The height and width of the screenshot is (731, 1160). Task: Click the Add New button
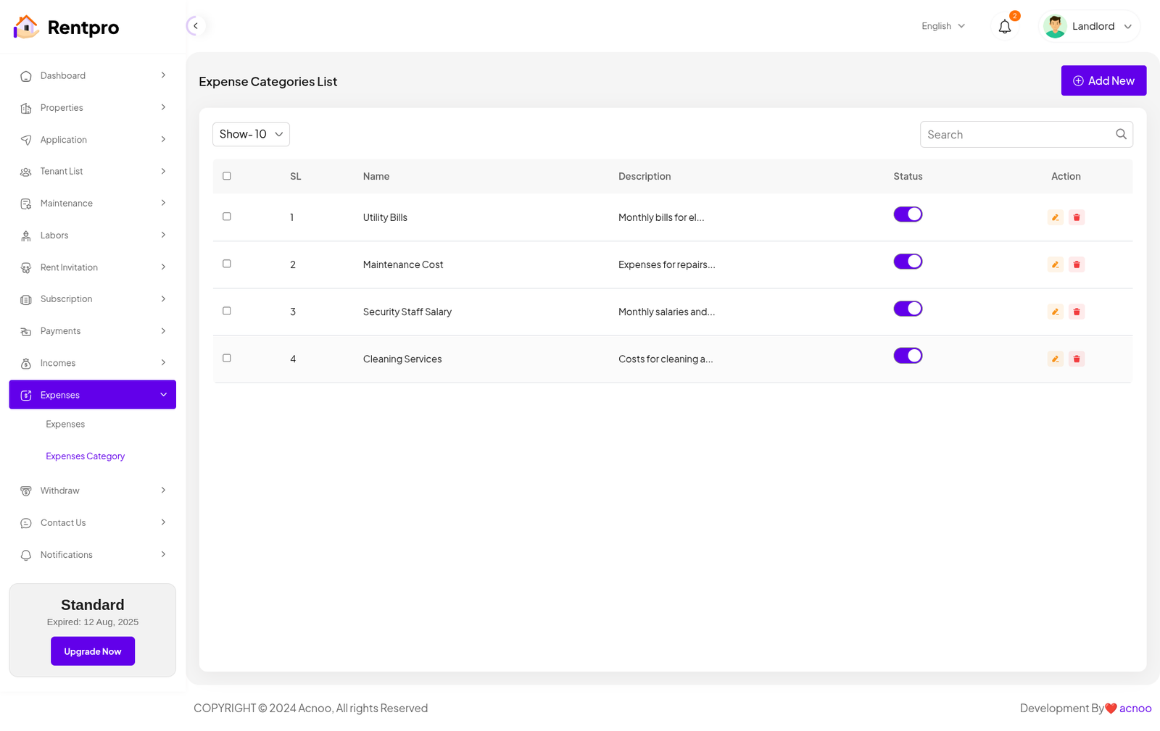(x=1103, y=80)
